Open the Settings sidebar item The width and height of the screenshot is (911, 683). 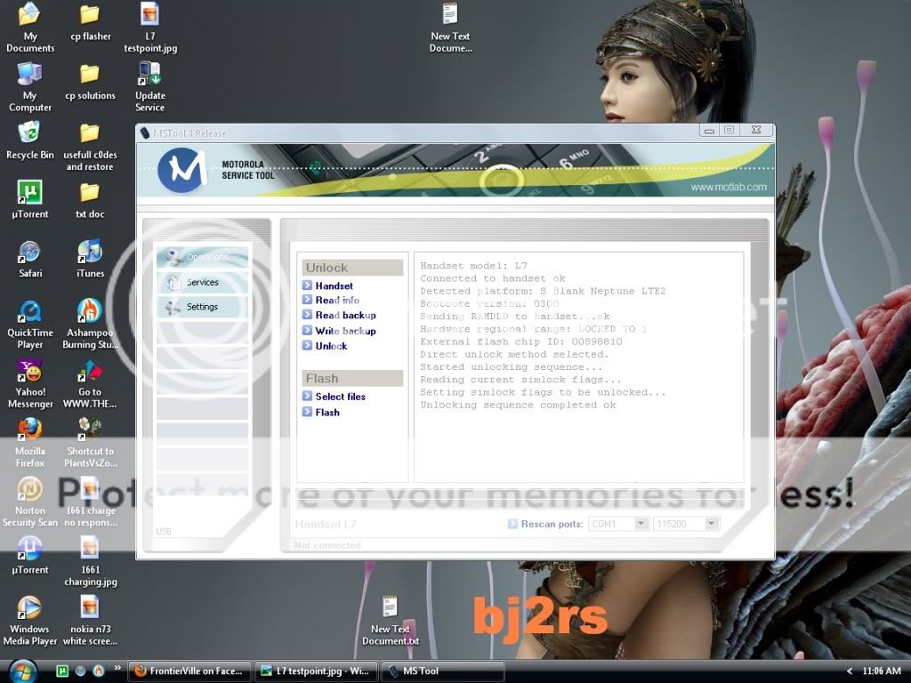pyautogui.click(x=202, y=307)
